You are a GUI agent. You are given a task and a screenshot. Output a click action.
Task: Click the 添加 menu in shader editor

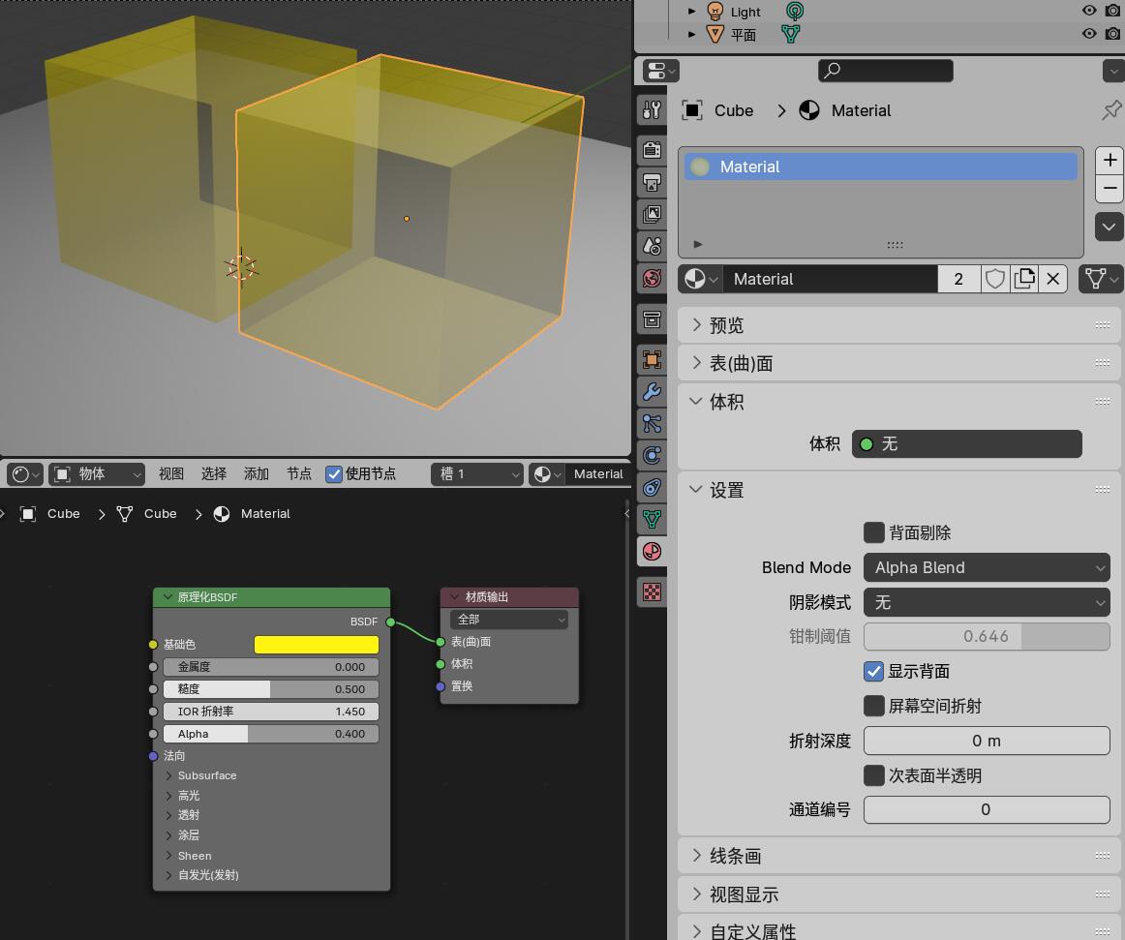coord(256,474)
